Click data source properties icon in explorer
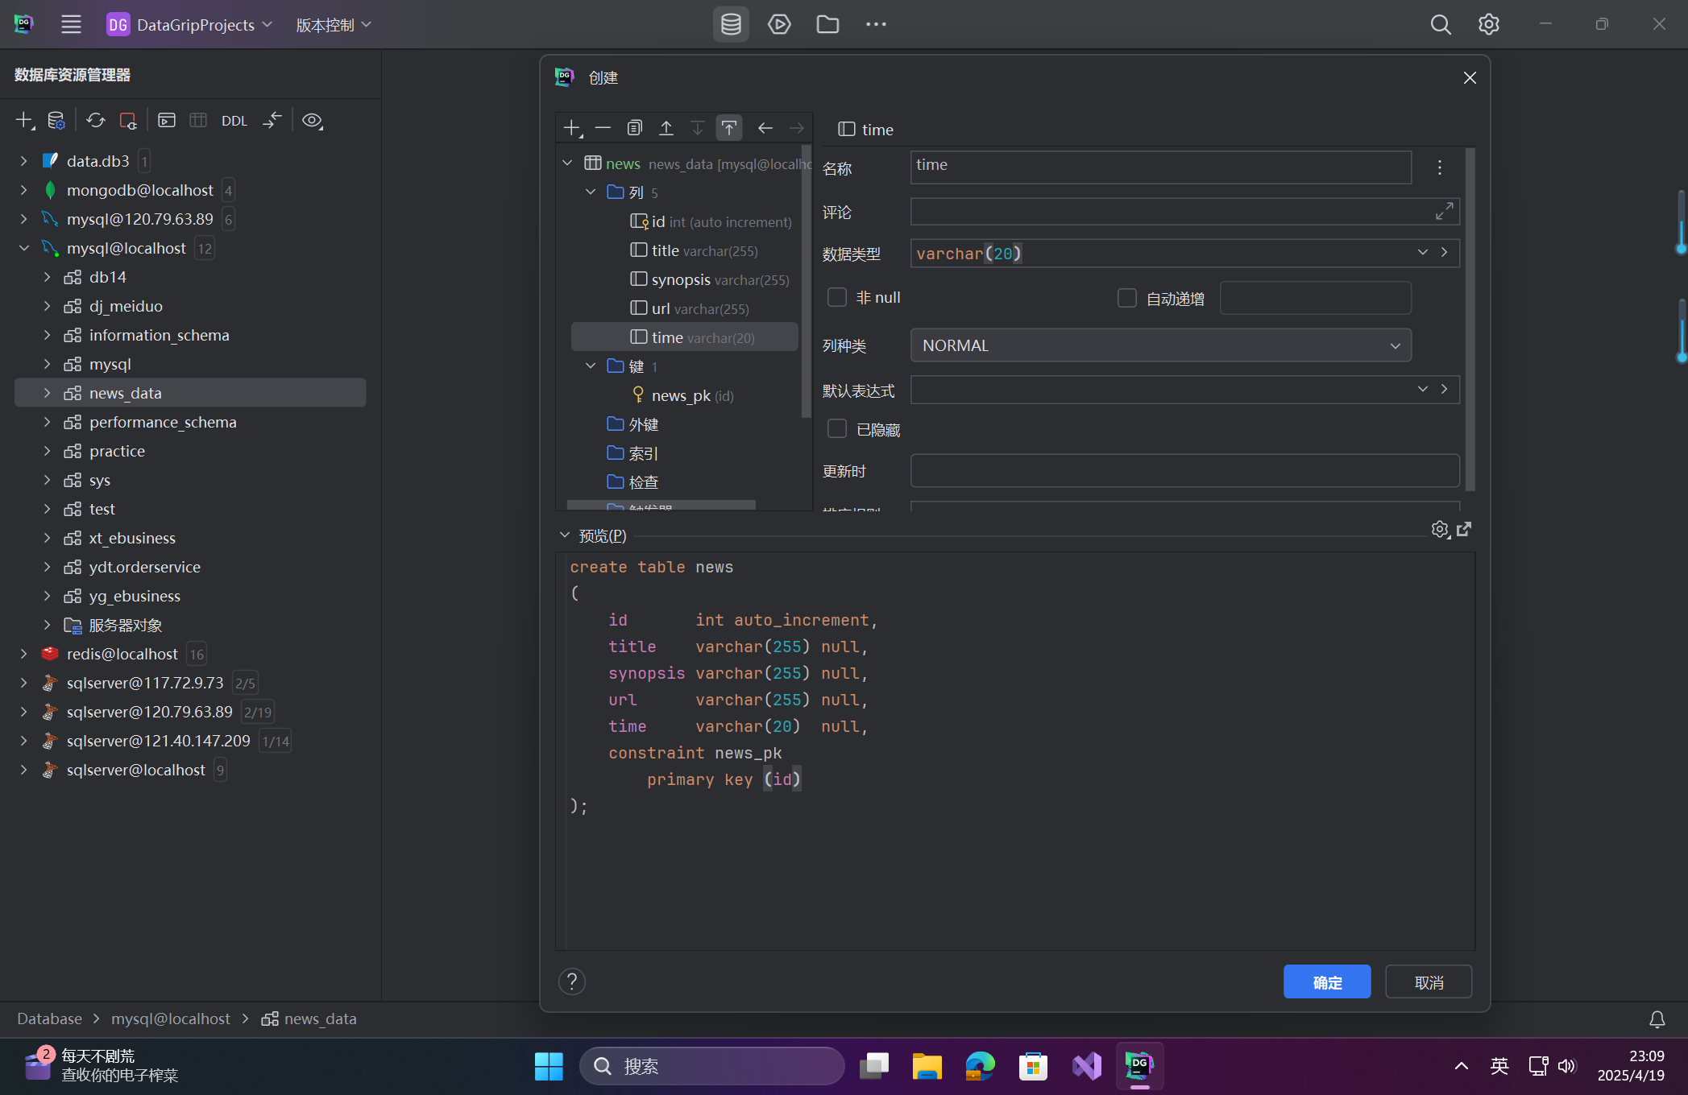Image resolution: width=1688 pixels, height=1095 pixels. click(x=56, y=121)
